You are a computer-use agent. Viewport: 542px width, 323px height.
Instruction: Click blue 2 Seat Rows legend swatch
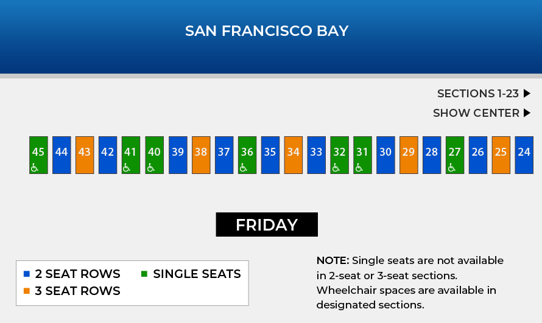click(x=27, y=274)
